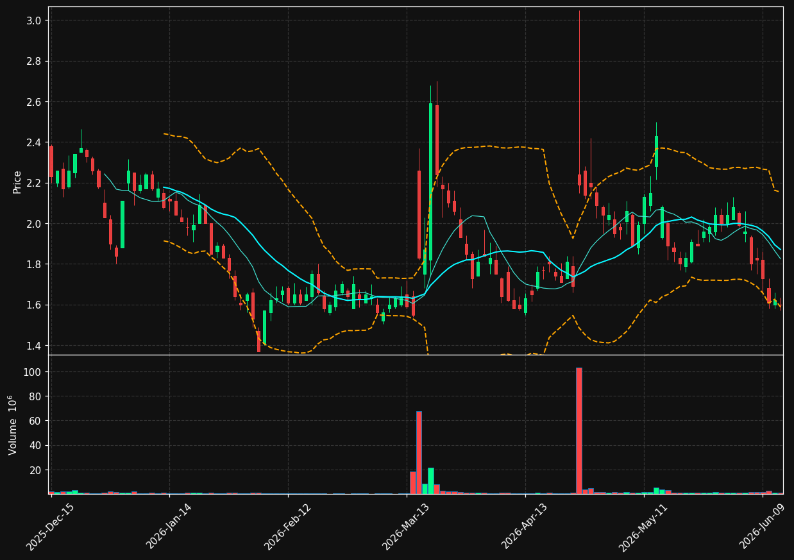
Task: Click the 2.0 price tick label
Action: [x=33, y=224]
